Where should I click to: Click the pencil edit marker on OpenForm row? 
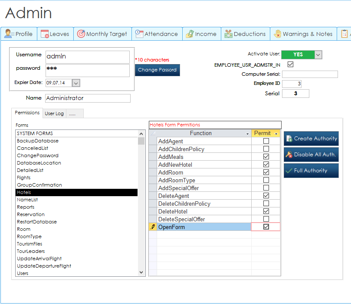(153, 227)
